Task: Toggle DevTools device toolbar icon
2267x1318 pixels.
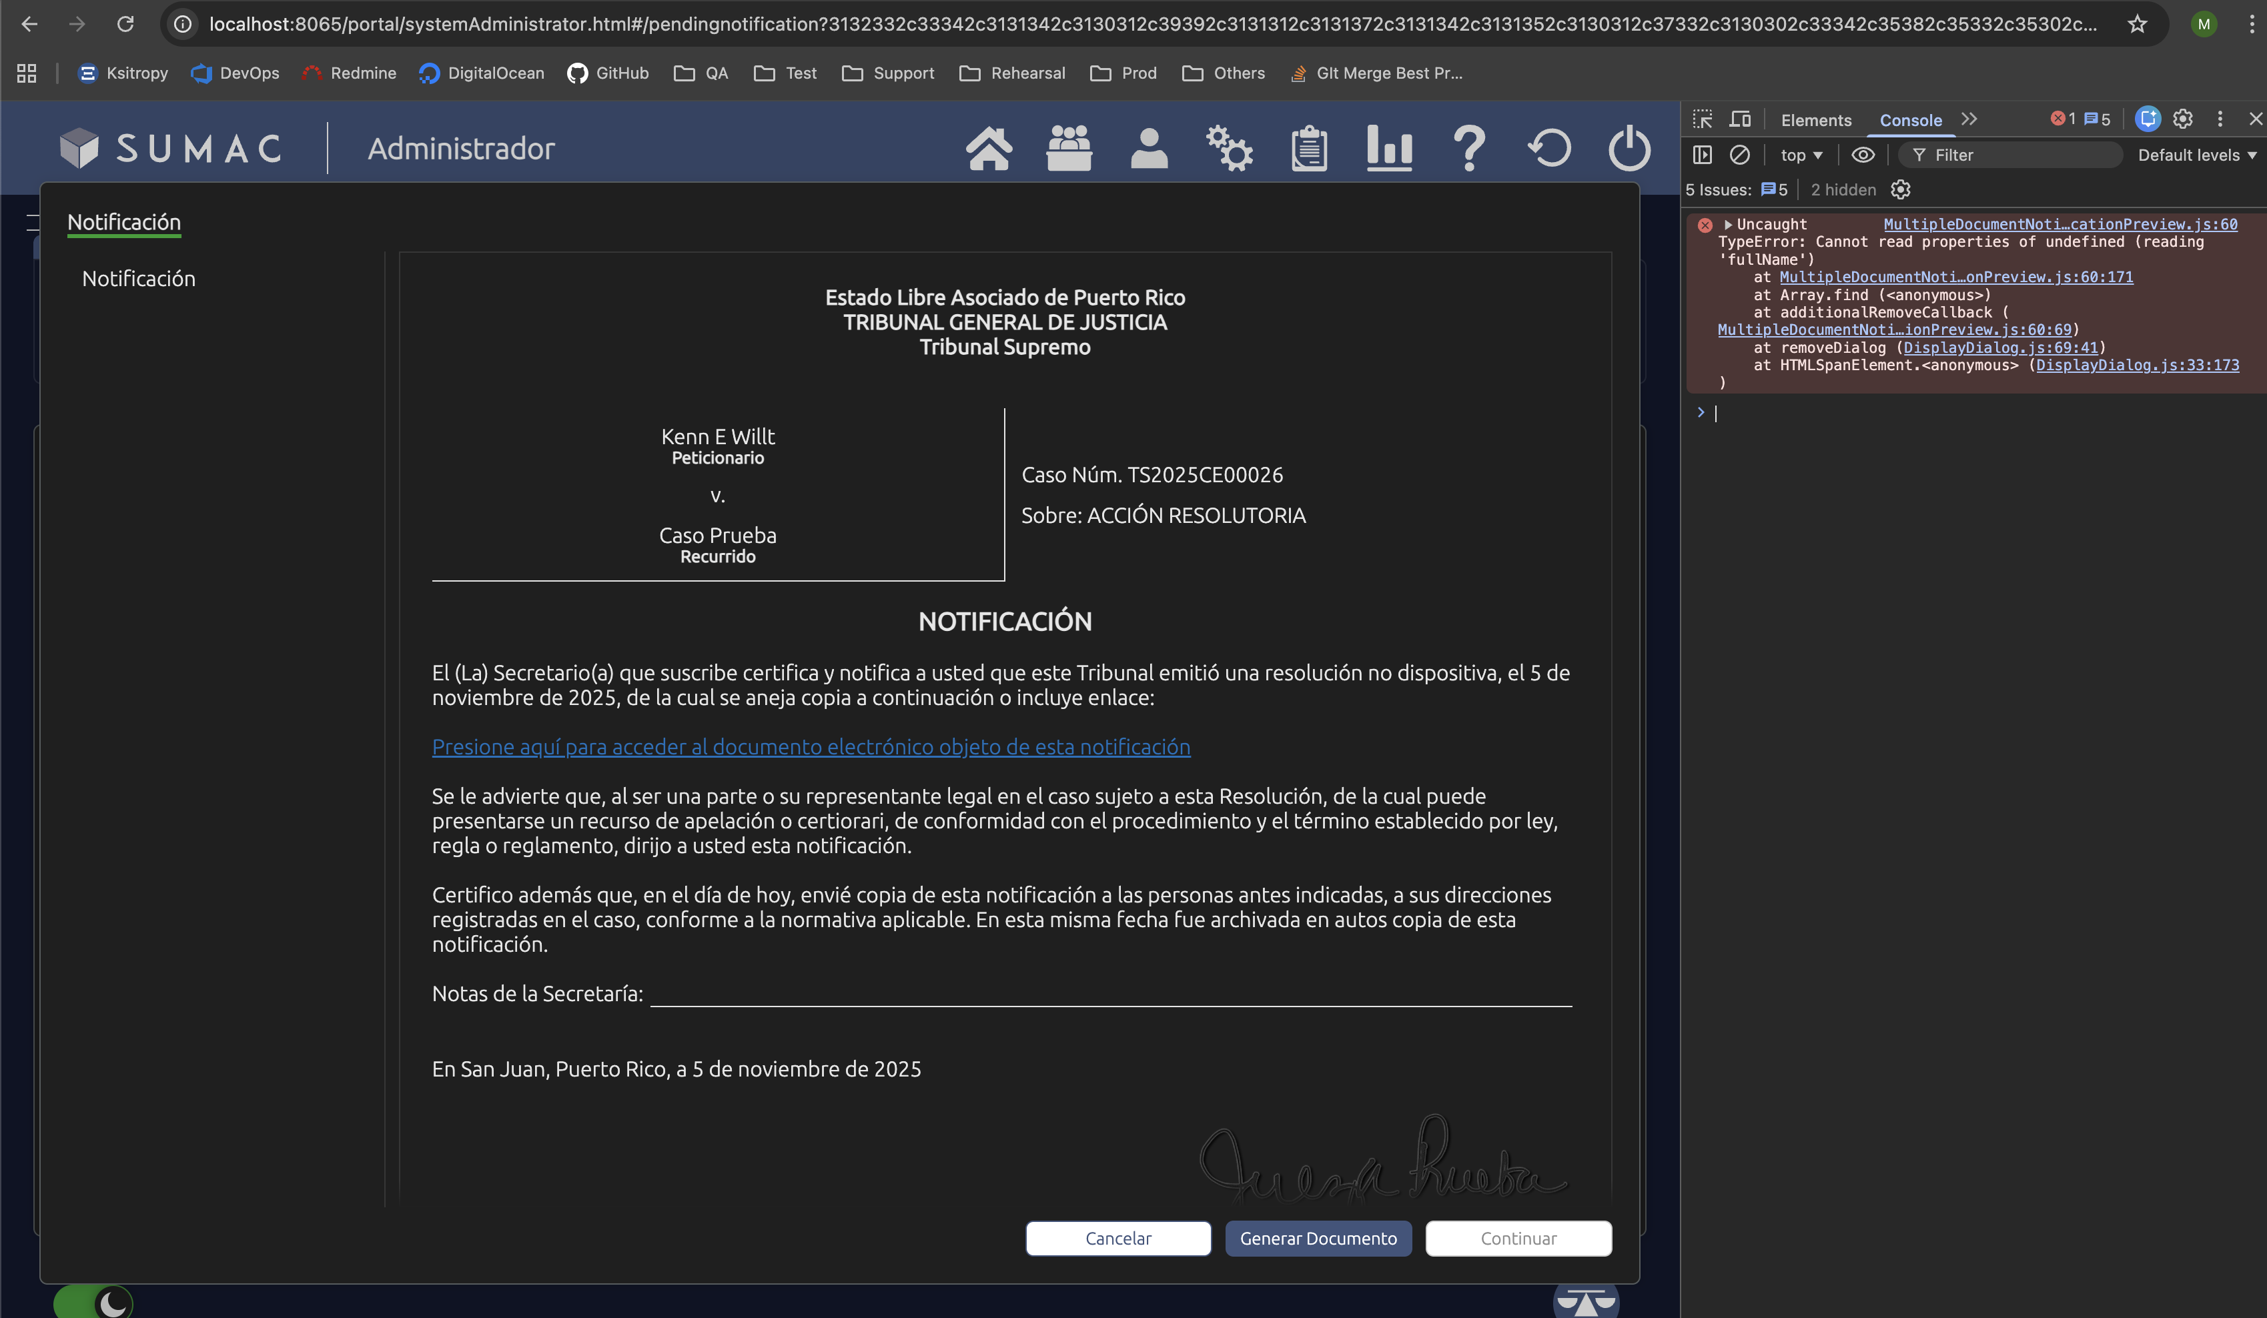Action: click(1740, 119)
